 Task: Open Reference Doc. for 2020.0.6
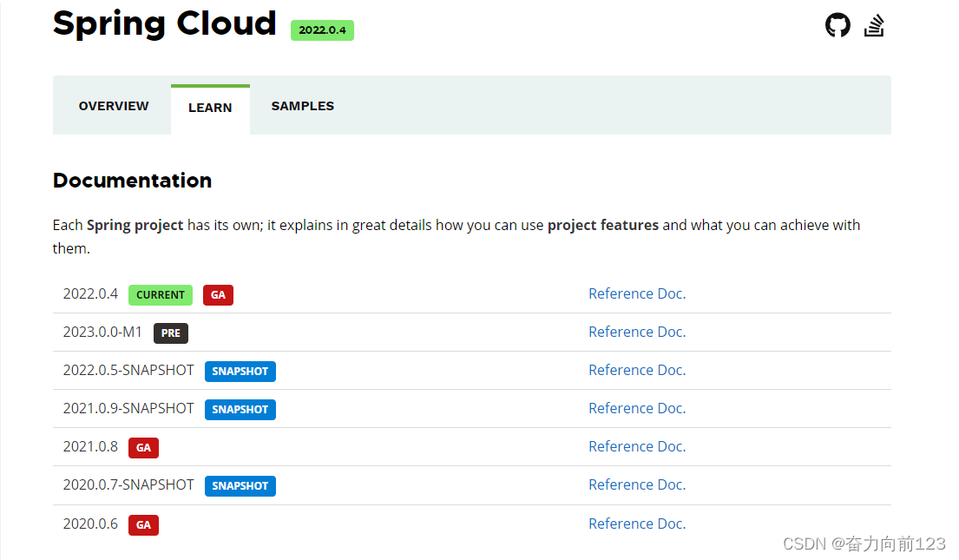coord(637,524)
